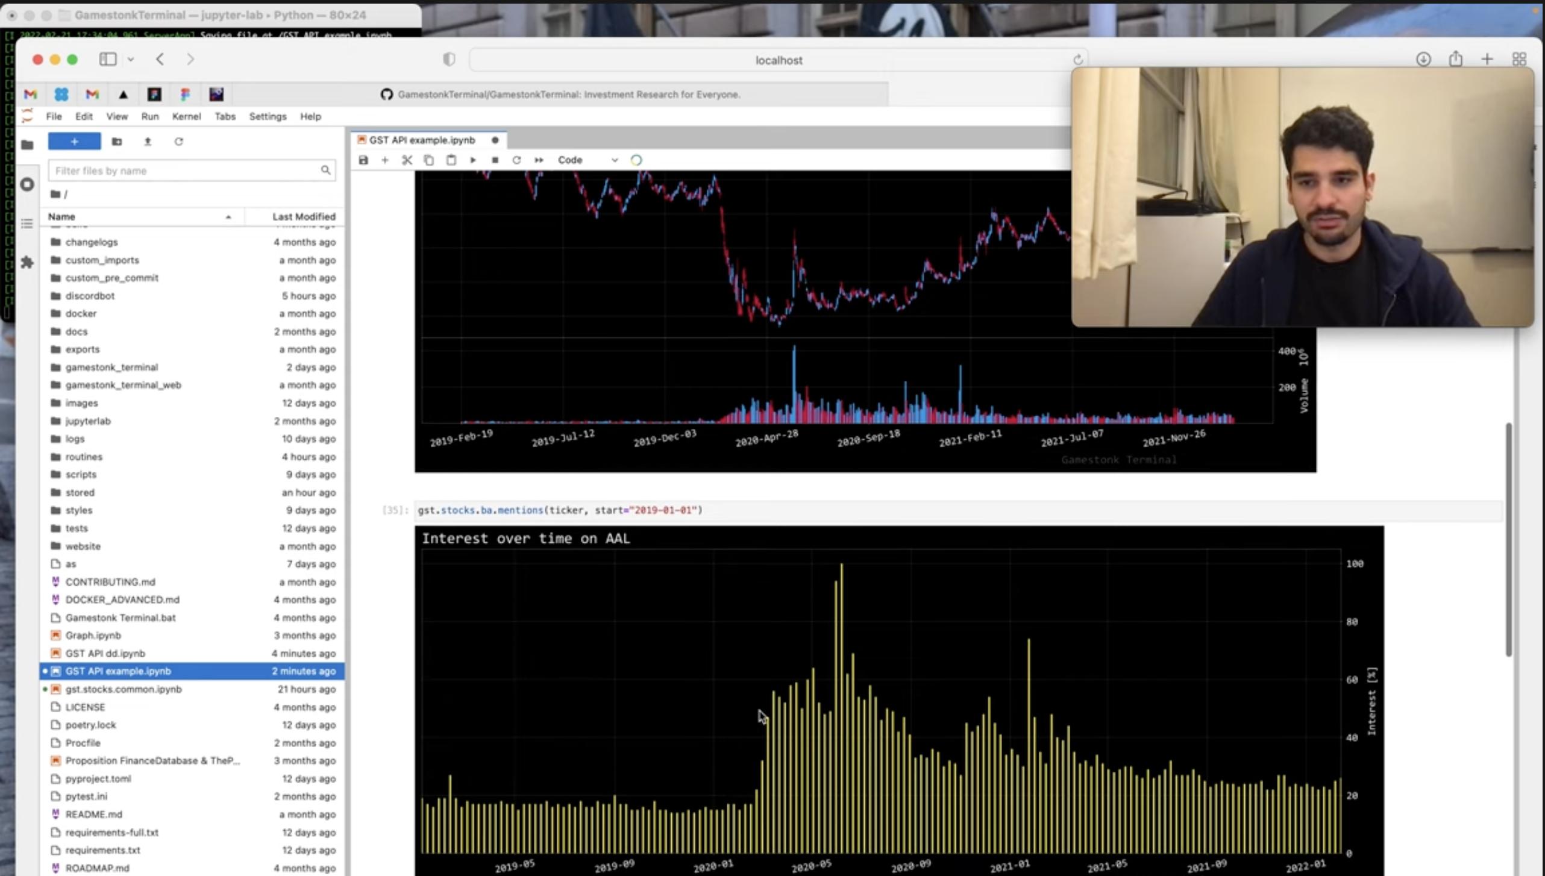Open the Kernel menu

tap(186, 116)
